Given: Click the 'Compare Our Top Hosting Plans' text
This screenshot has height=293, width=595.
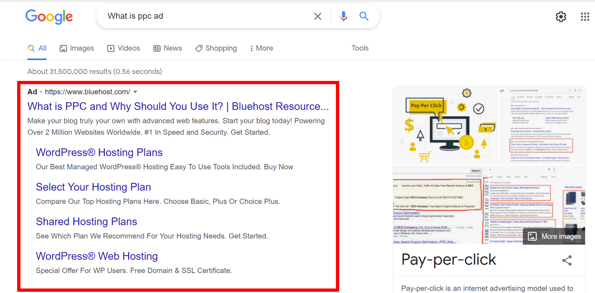Looking at the screenshot, I should pos(158,201).
